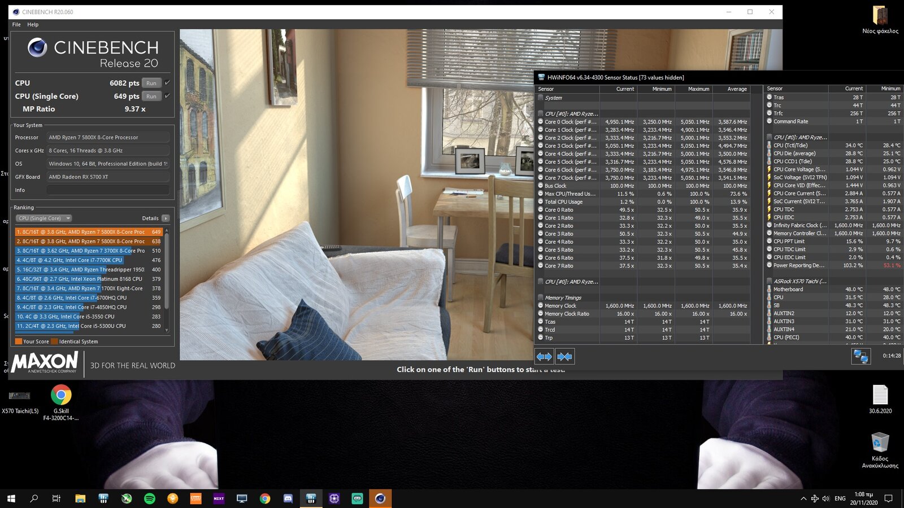Click Cinebench logo sphere icon
Screen dimensions: 904x508
pyautogui.click(x=37, y=47)
